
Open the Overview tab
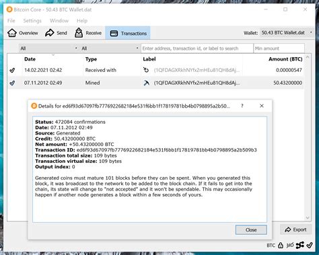(23, 33)
